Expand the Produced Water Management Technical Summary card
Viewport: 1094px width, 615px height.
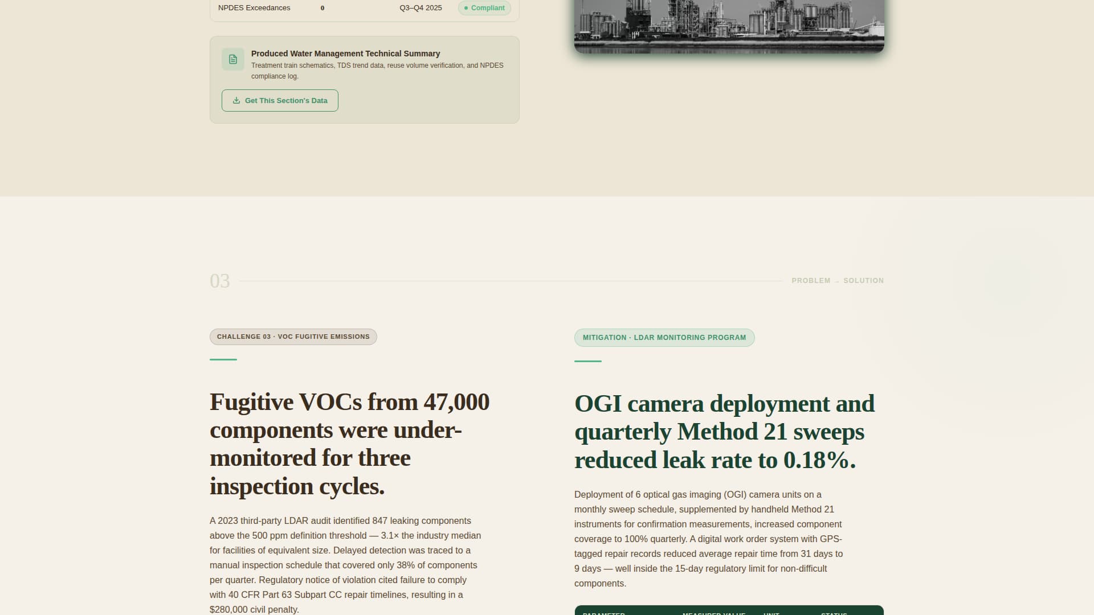point(345,53)
